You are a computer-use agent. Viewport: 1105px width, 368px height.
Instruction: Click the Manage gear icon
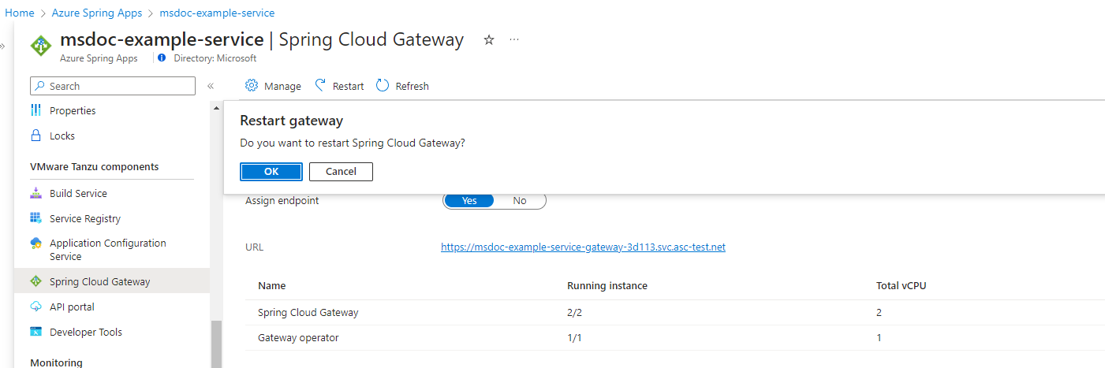(252, 86)
